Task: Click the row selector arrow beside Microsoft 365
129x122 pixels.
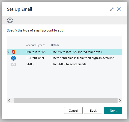Action: tap(8, 52)
